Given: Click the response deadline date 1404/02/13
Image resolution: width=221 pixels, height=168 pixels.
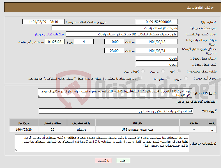Looking at the screenshot, I should (x=156, y=42).
